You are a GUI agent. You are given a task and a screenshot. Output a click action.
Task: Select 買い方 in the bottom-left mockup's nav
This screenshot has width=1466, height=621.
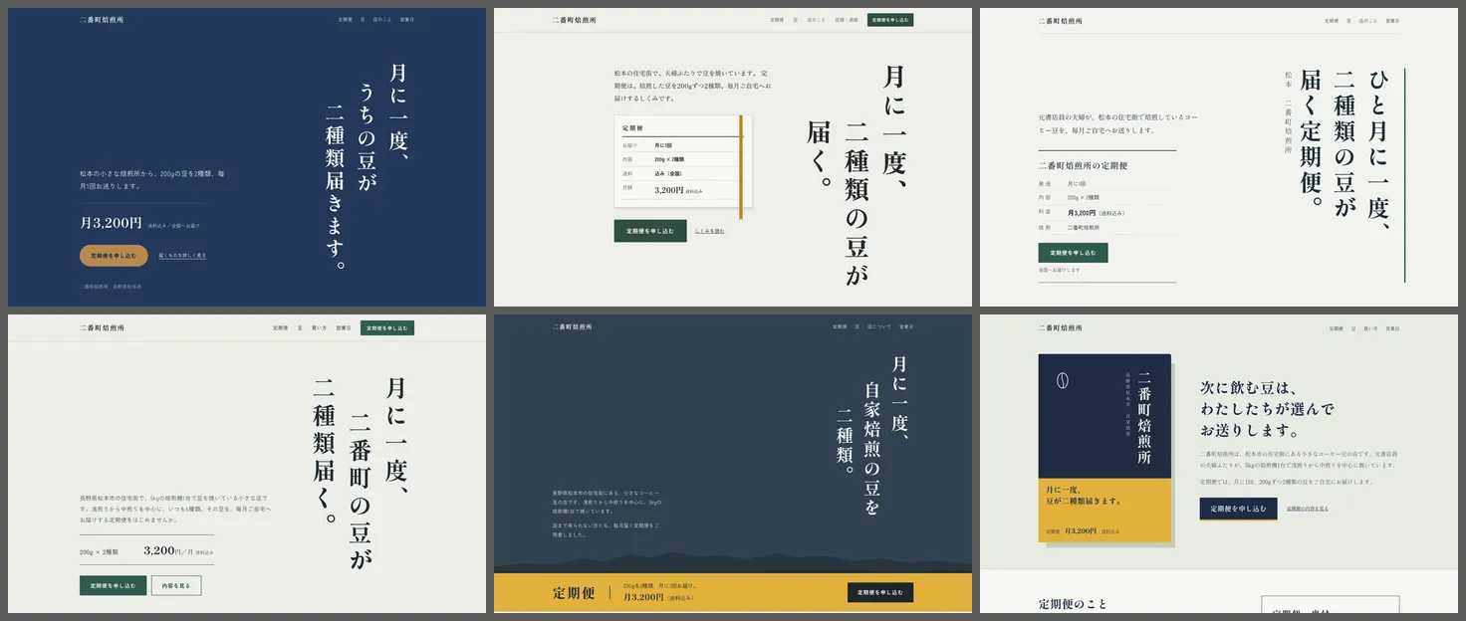[320, 327]
